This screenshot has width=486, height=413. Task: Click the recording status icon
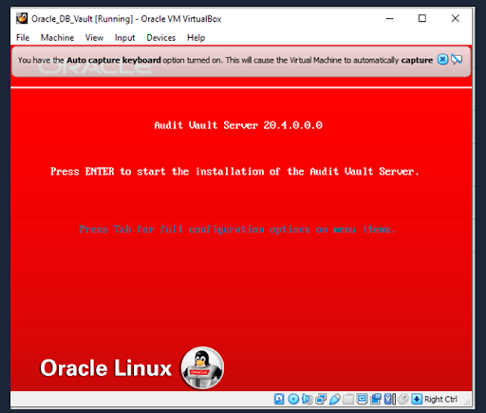pyautogui.click(x=376, y=399)
